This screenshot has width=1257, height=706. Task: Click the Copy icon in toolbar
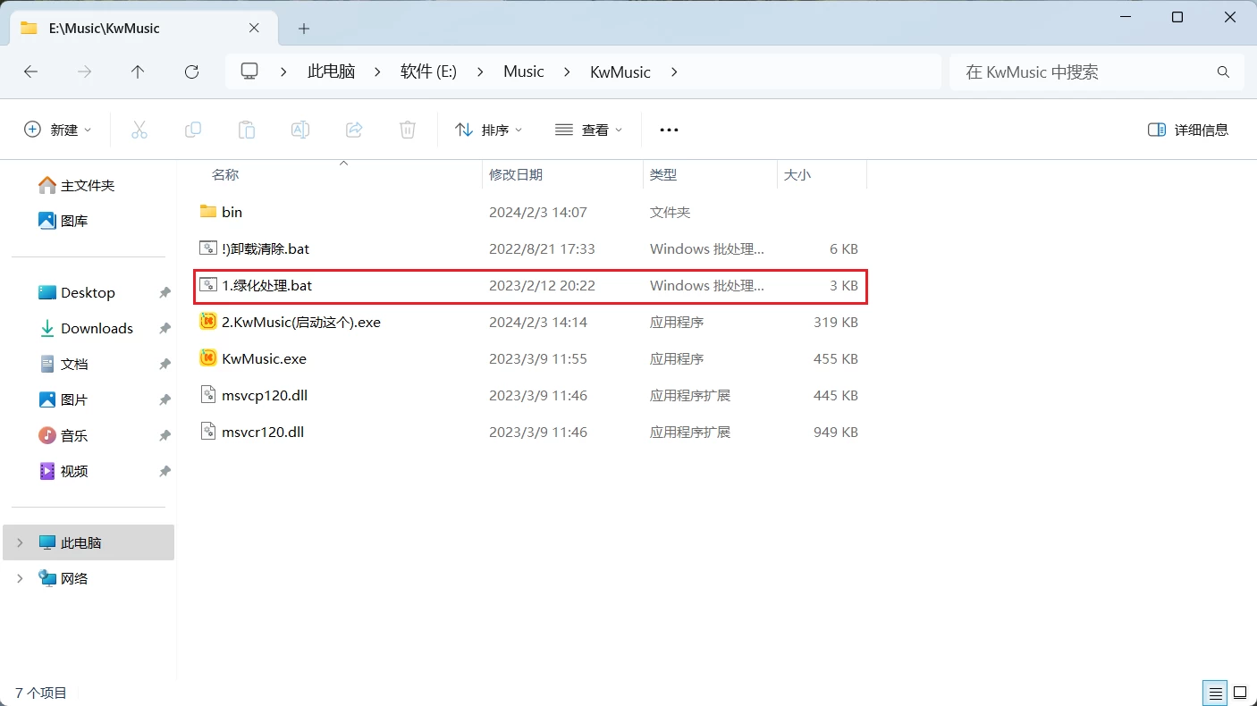click(x=193, y=130)
